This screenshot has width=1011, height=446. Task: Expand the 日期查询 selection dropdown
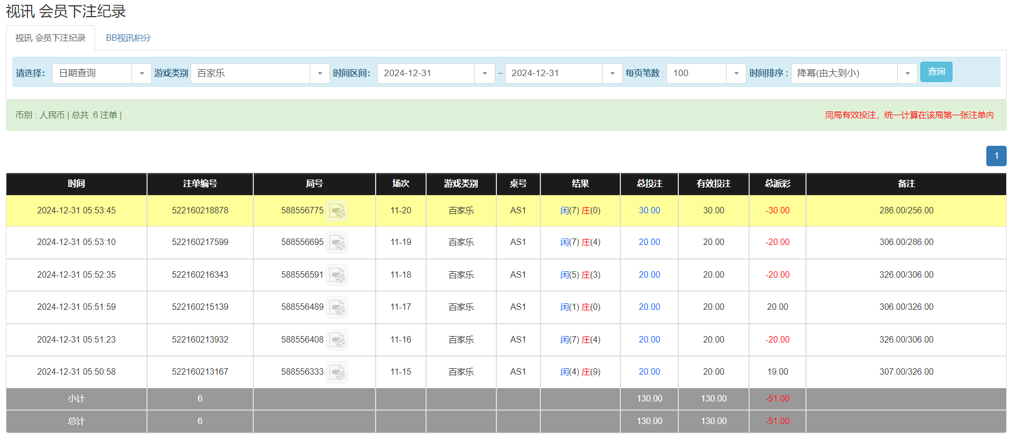point(142,73)
